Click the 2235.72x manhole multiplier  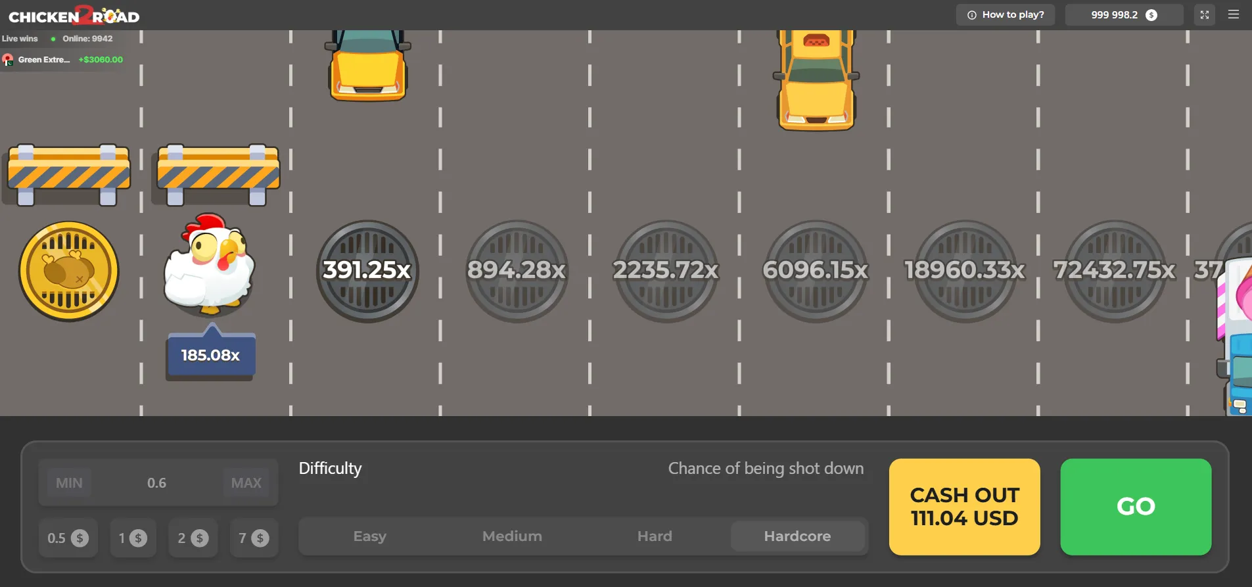666,271
